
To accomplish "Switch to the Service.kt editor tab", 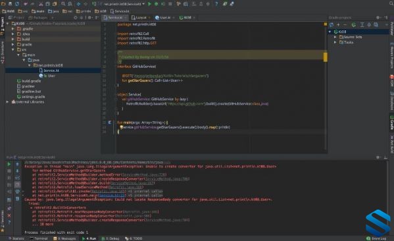I will point(115,18).
